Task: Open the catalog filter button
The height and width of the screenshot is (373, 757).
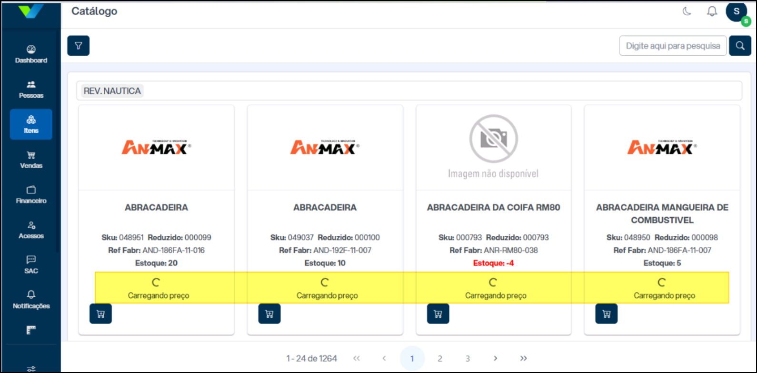Action: [79, 46]
